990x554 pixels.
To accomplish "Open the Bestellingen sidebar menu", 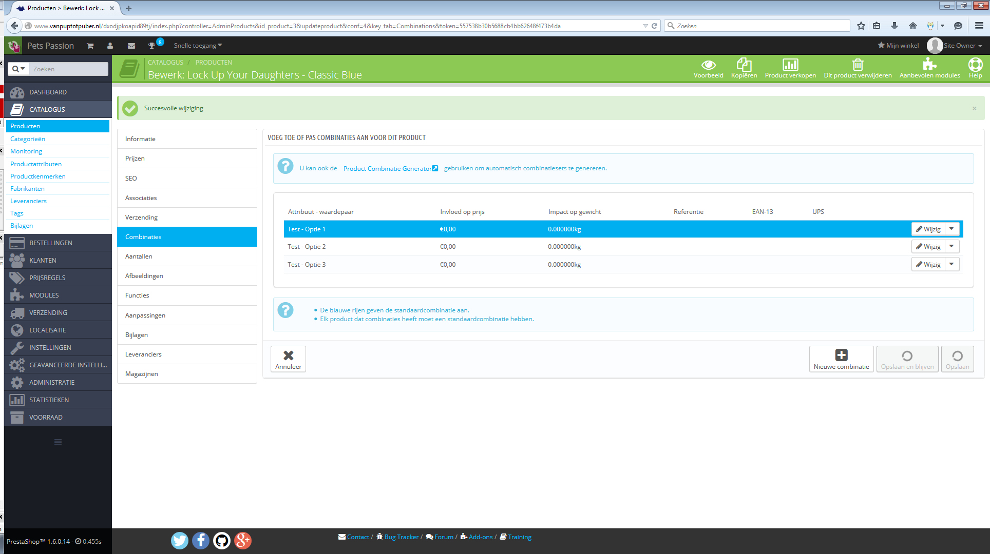I will coord(51,243).
